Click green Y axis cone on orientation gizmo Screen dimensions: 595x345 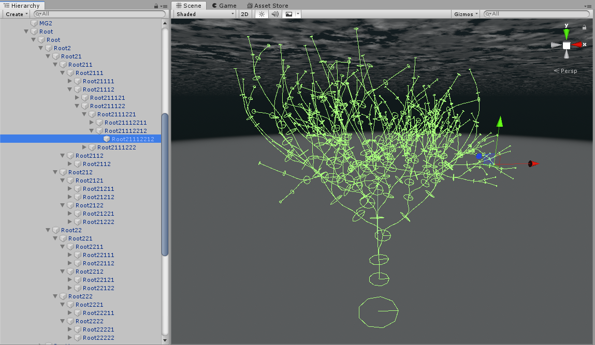[x=566, y=34]
